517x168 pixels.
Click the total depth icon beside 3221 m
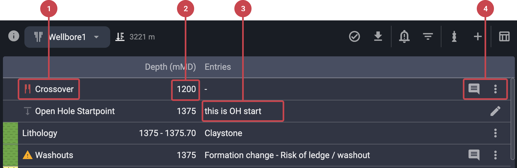[x=120, y=37]
